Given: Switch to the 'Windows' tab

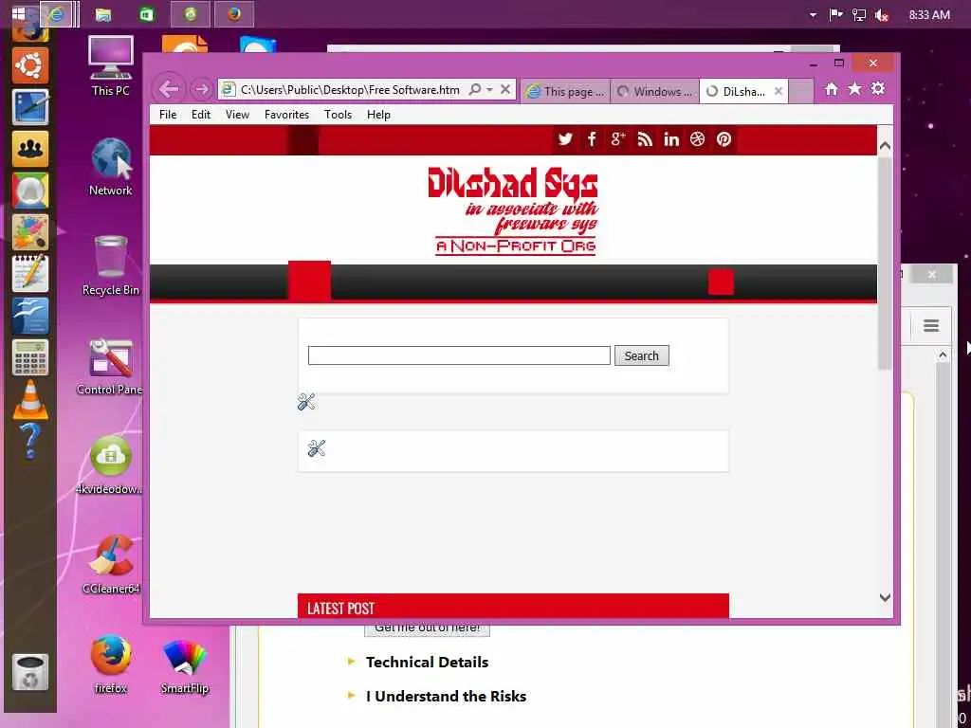Looking at the screenshot, I should 655,92.
